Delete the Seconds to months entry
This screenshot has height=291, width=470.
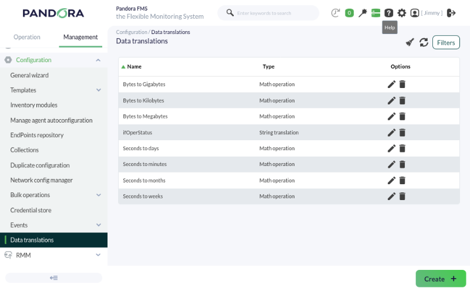tap(402, 181)
